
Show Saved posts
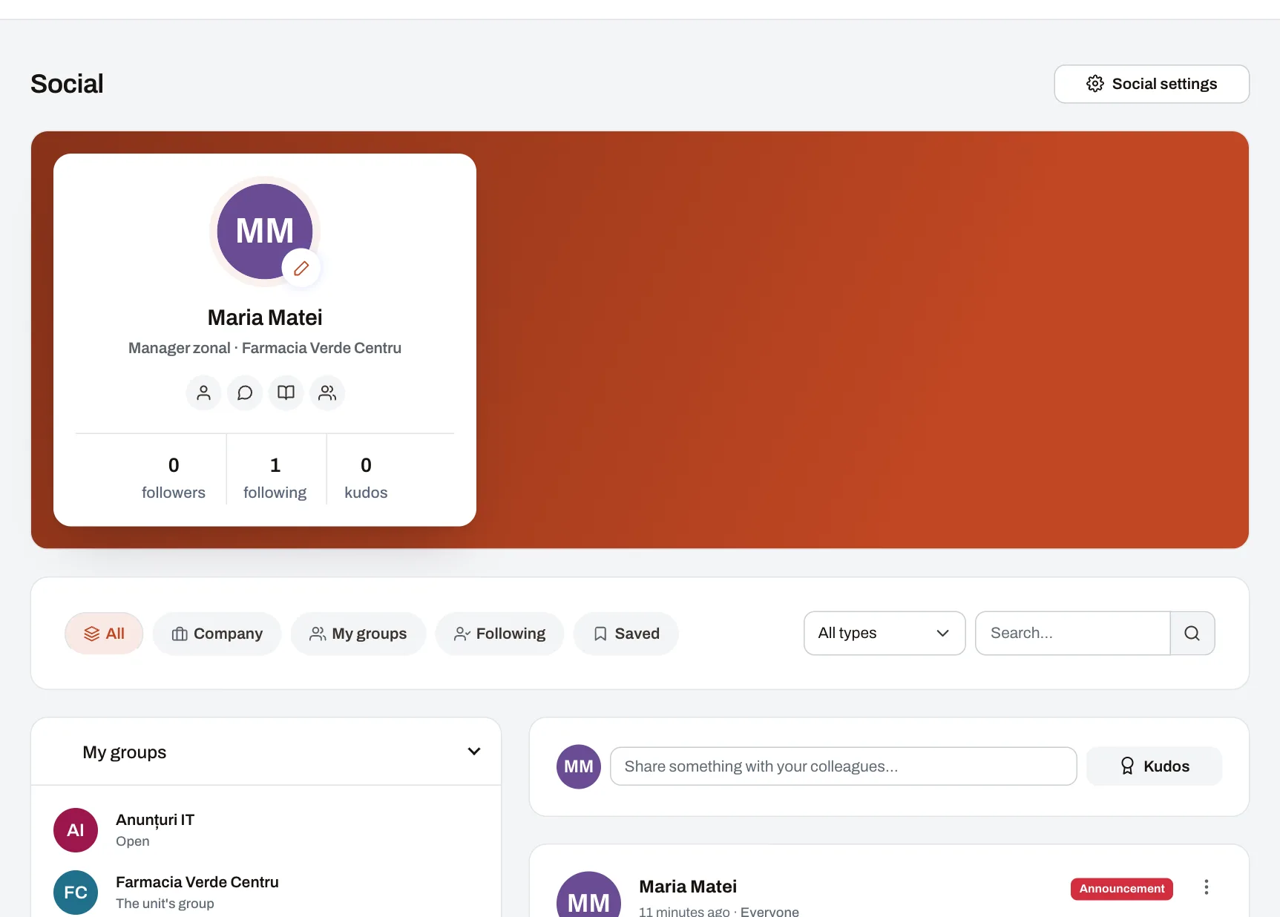[626, 634]
